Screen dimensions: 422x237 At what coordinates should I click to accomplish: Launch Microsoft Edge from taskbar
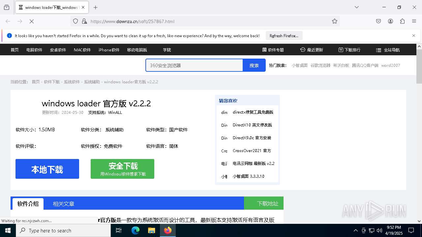click(136, 230)
